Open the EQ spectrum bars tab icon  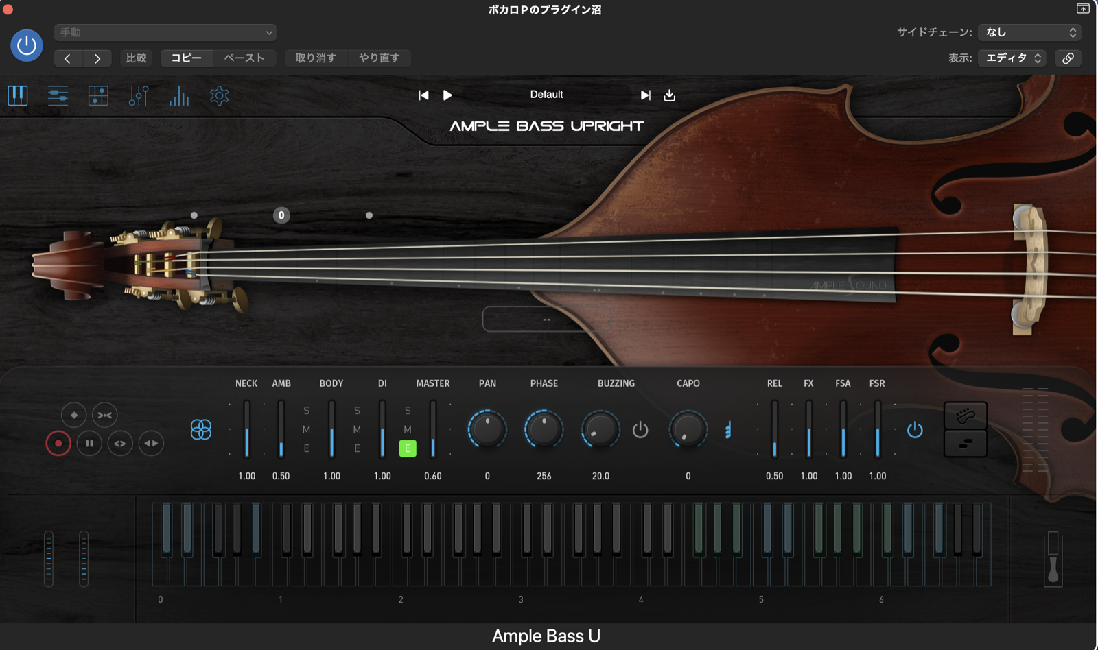(x=179, y=95)
